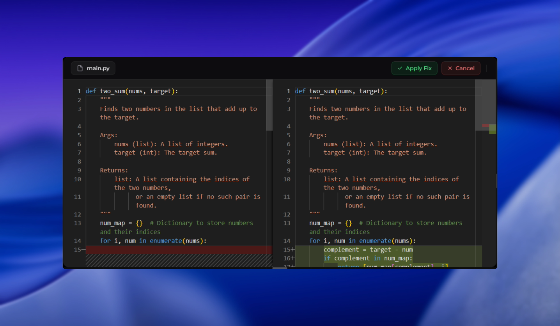Viewport: 560px width, 326px height.
Task: Click 'list: A list containing the indices of' in left pane
Action: pos(182,179)
